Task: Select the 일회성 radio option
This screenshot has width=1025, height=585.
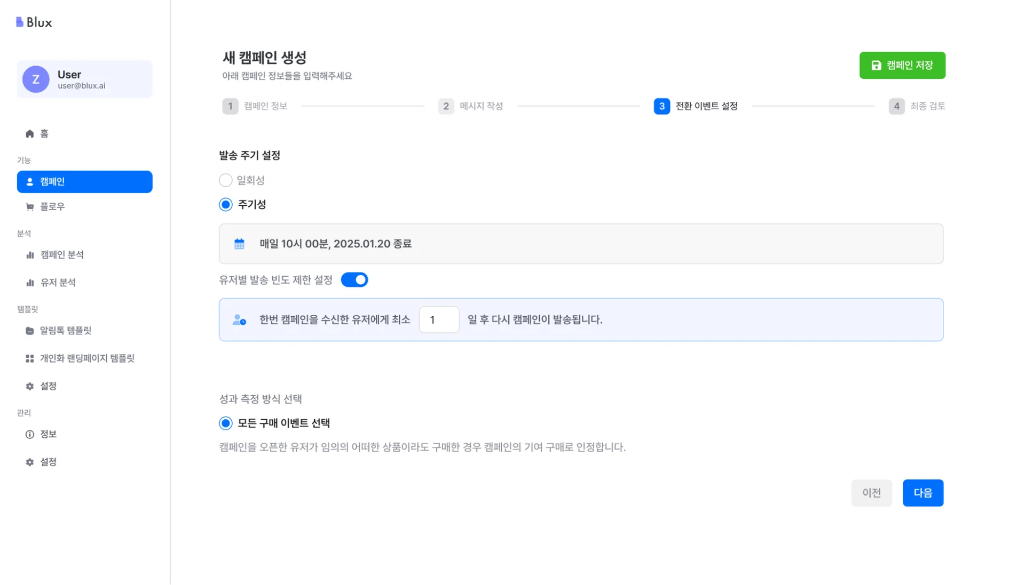Action: (x=226, y=180)
